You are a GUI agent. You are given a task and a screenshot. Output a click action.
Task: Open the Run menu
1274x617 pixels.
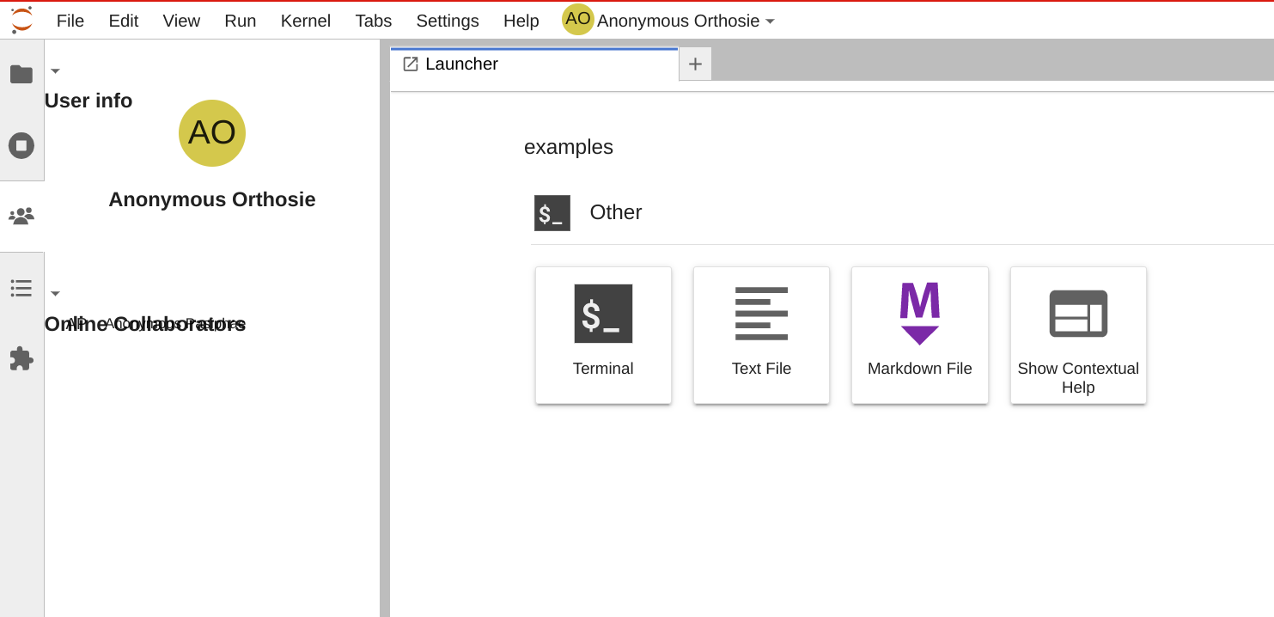click(241, 21)
